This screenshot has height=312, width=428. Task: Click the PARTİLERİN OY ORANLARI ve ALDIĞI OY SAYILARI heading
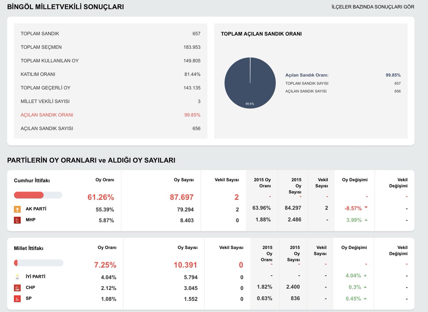tap(91, 160)
